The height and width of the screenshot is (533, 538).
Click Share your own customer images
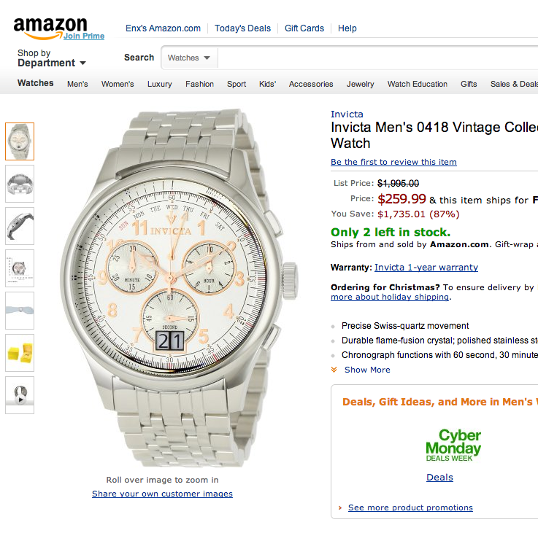(x=162, y=494)
